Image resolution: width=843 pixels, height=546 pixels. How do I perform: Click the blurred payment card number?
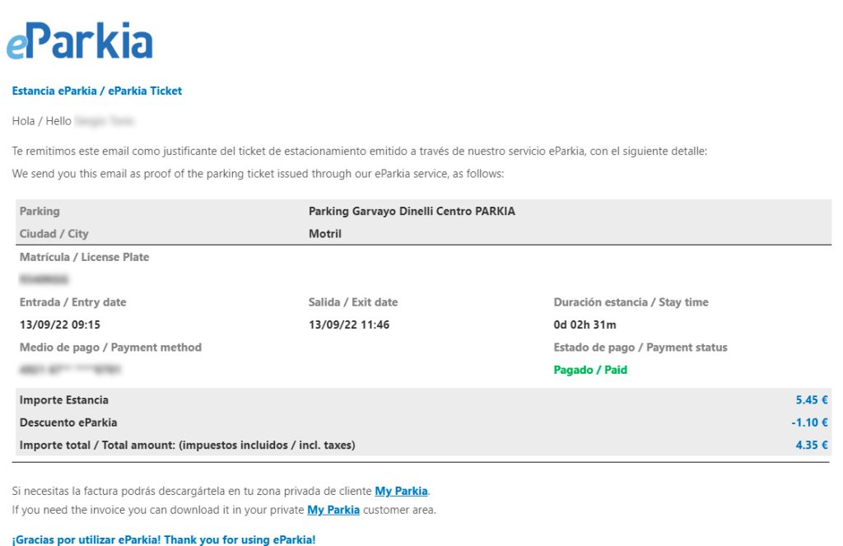click(70, 370)
